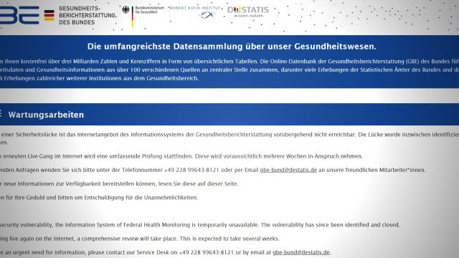459x258 pixels.
Task: Click the list icon beside Wartungsarbeiten
Action: (1, 113)
